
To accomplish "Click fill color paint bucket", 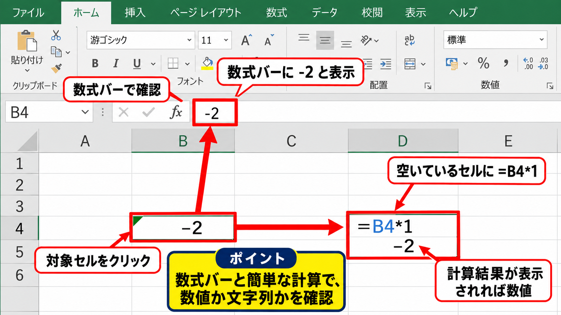I will (207, 63).
